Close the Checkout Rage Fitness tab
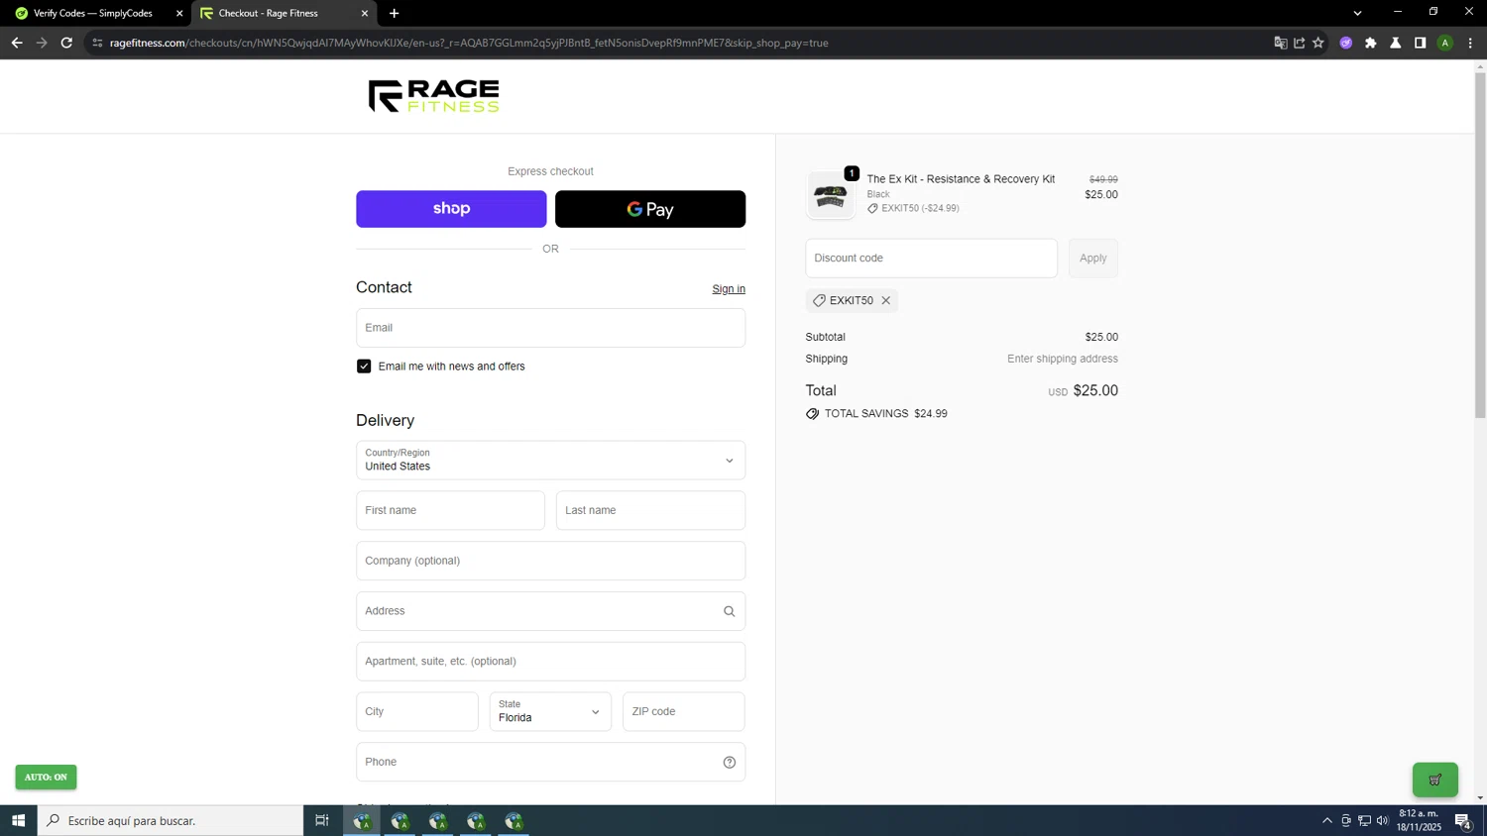Viewport: 1487px width, 836px height. point(365,13)
